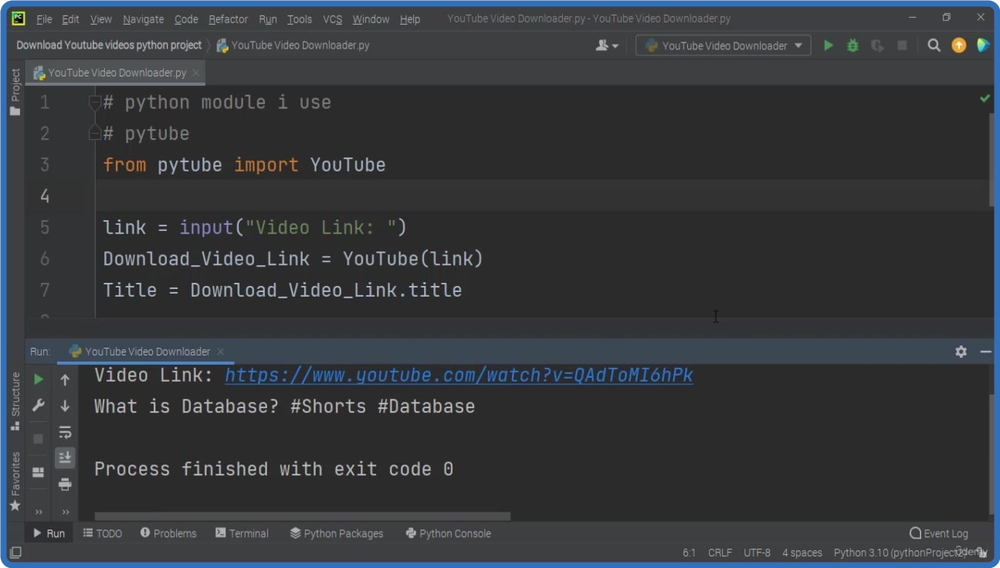This screenshot has width=1000, height=568.
Task: Click the Run with Coverage toolbar icon
Action: pyautogui.click(x=877, y=46)
